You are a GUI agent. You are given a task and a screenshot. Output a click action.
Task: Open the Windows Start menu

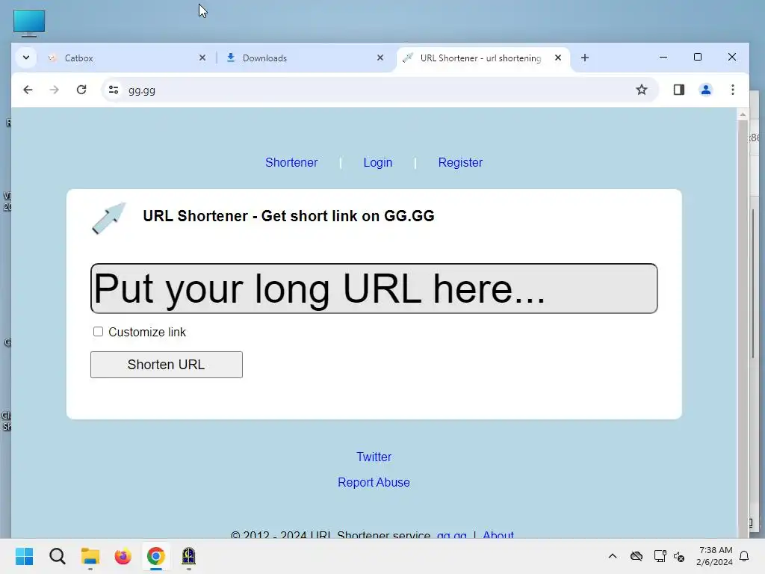click(x=25, y=556)
